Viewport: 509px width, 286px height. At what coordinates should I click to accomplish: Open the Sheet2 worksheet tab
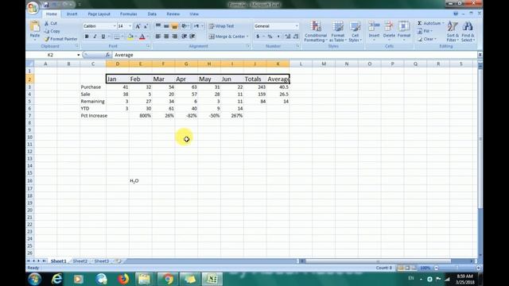point(80,261)
